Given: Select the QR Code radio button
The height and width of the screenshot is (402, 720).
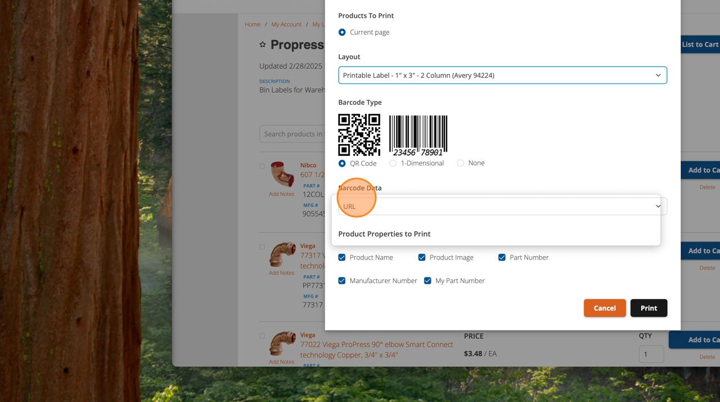Looking at the screenshot, I should pyautogui.click(x=342, y=163).
